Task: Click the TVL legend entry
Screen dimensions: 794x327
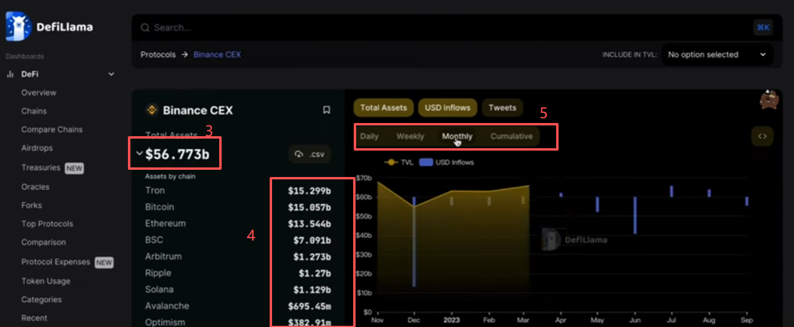Action: point(399,162)
